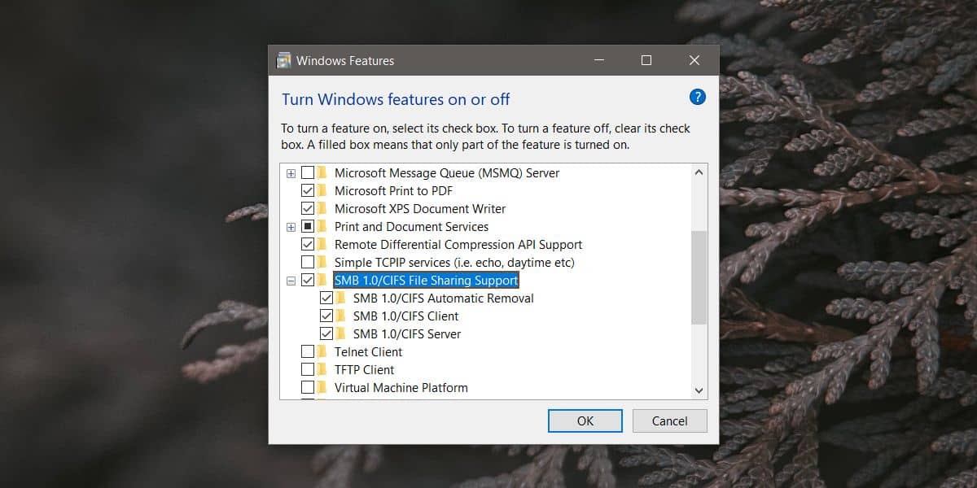Select Remote Differential Compression API Support label
This screenshot has width=977, height=488.
458,244
